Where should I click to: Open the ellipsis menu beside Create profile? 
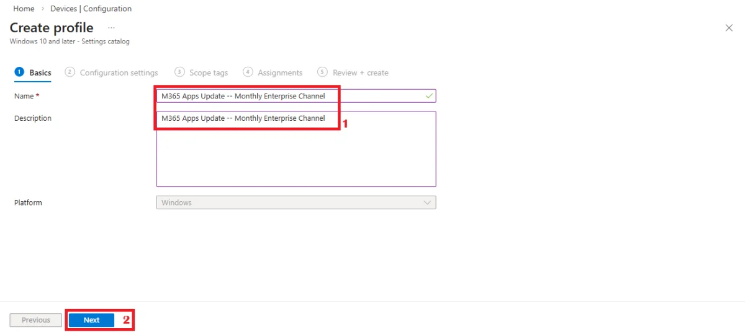[x=112, y=28]
